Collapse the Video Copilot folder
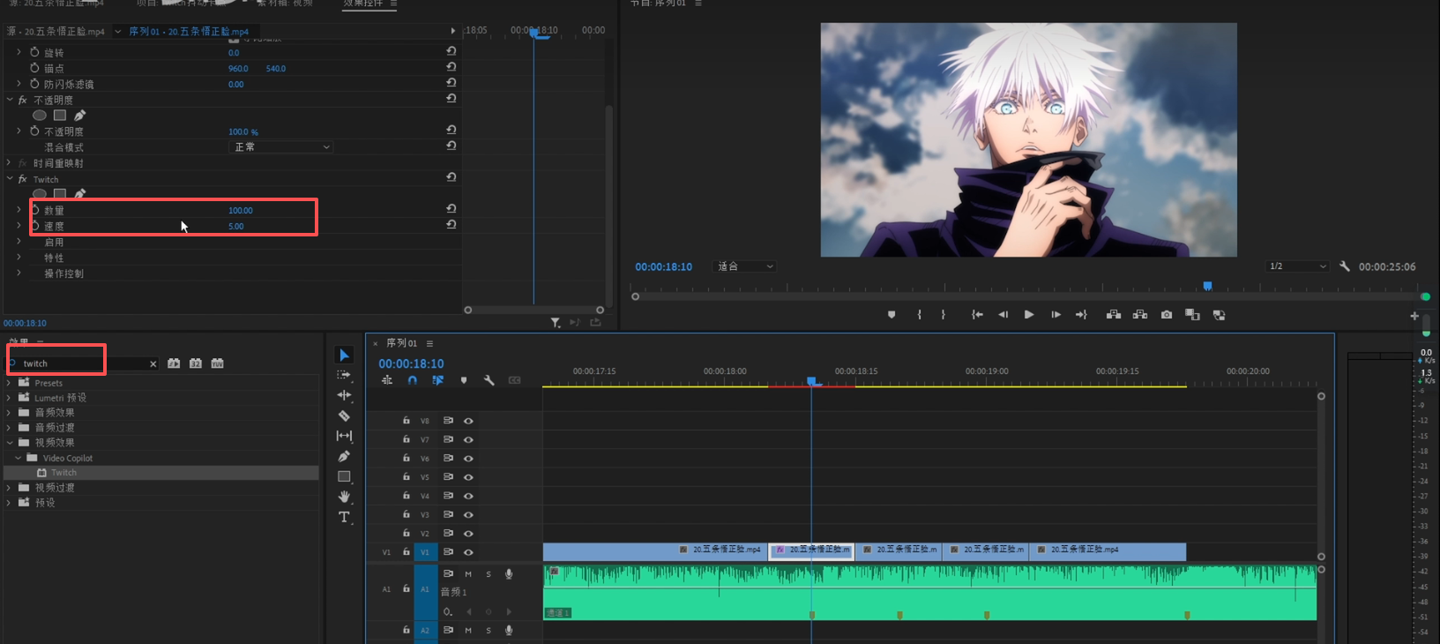The image size is (1440, 644). point(18,458)
